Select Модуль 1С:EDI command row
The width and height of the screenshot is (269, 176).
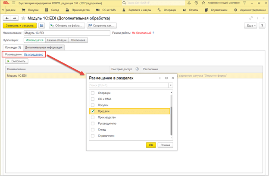pyautogui.click(x=134, y=76)
